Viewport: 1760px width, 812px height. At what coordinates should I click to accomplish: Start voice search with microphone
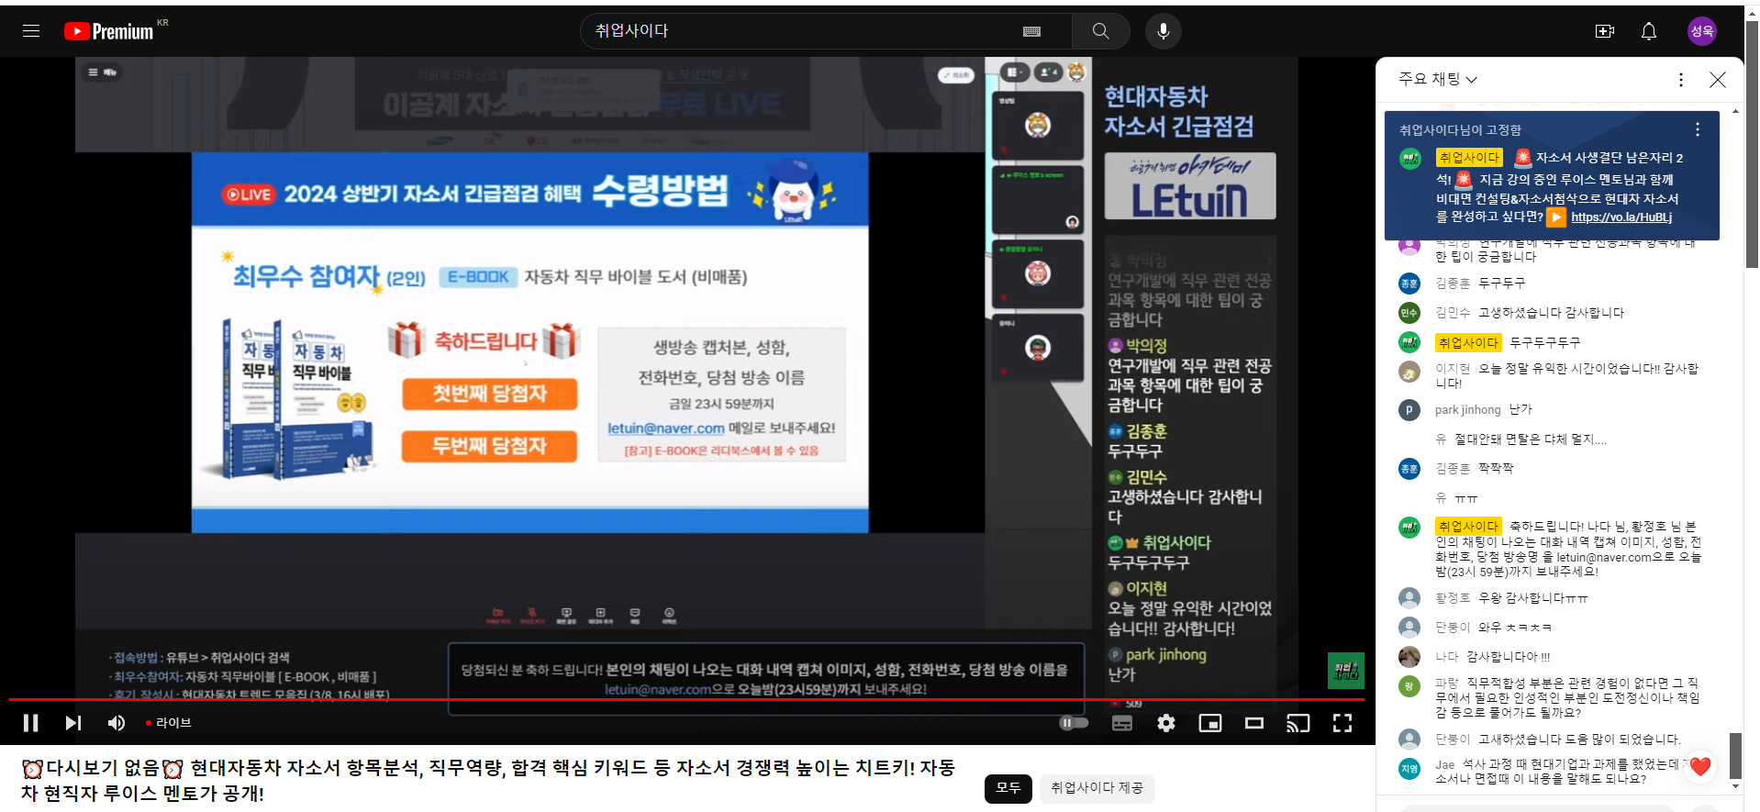point(1163,31)
